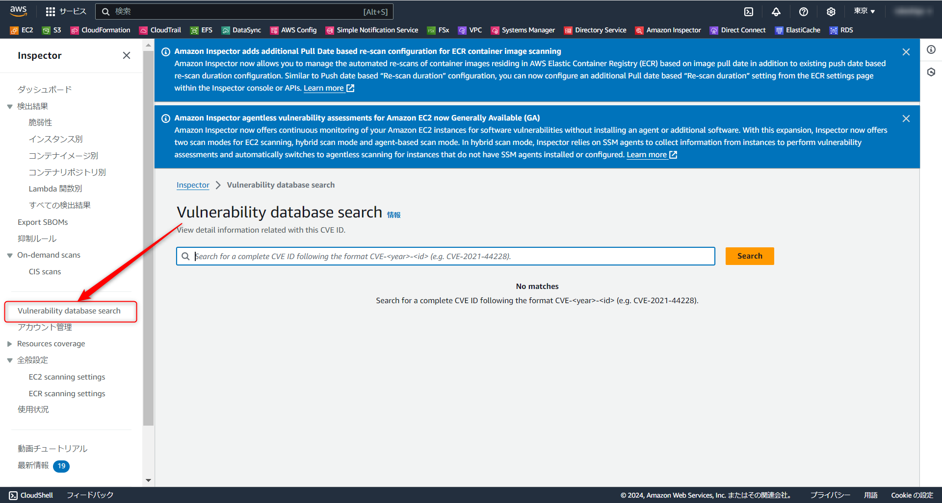The width and height of the screenshot is (942, 503).
Task: Collapse the 全般設定 section
Action: [x=10, y=360]
